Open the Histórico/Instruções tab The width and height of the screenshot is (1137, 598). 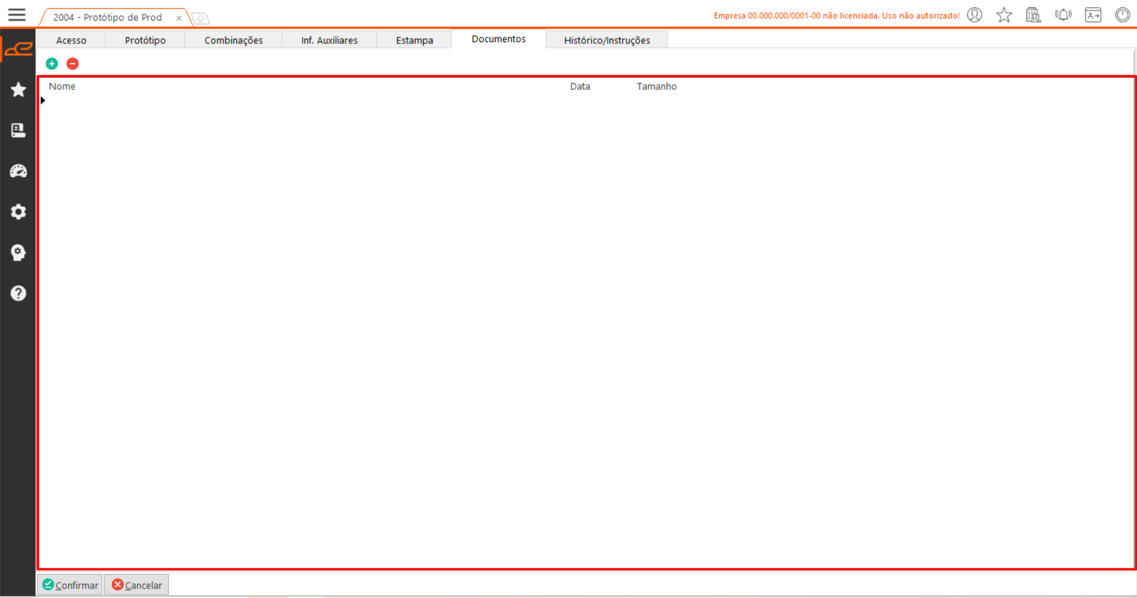(x=607, y=40)
